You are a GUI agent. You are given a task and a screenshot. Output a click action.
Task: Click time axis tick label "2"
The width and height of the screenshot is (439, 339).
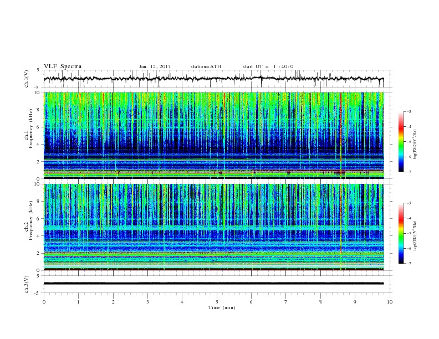[x=113, y=302]
